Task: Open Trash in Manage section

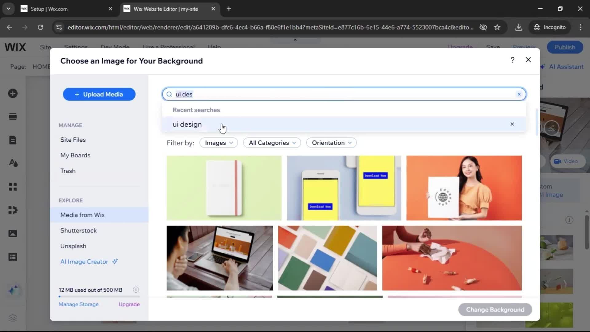Action: tap(68, 171)
